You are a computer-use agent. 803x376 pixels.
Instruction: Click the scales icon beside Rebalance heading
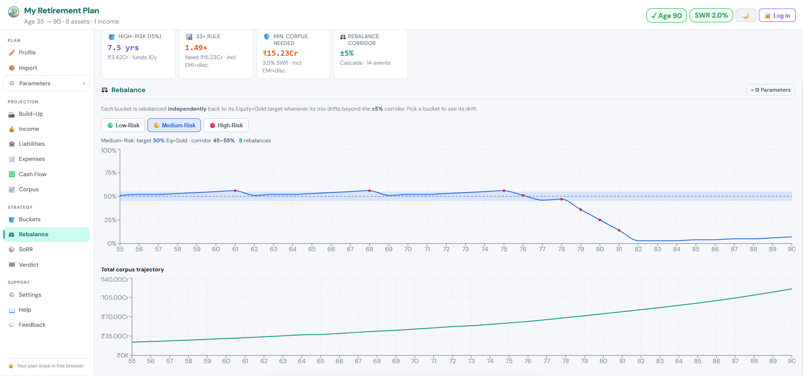tap(105, 90)
